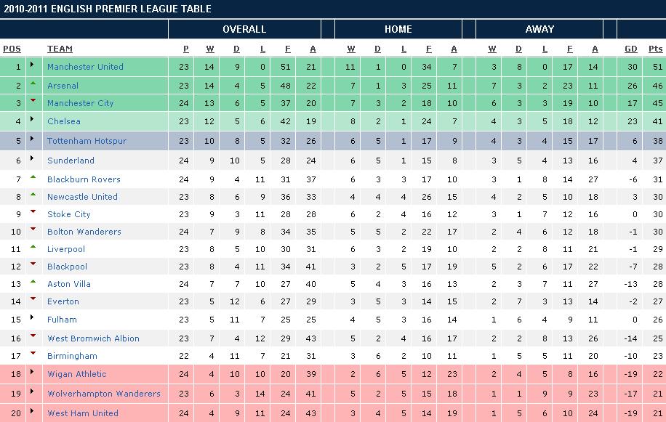This screenshot has width=666, height=422.
Task: Click Manchester United's black position marker arrow
Action: click(32, 65)
